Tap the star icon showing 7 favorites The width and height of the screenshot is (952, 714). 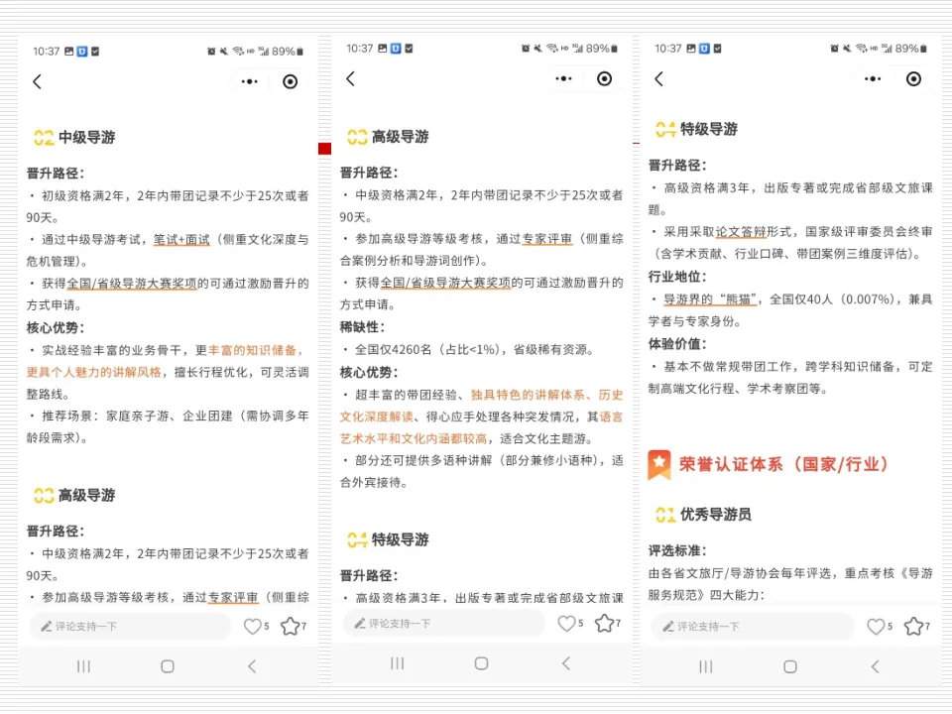click(290, 625)
